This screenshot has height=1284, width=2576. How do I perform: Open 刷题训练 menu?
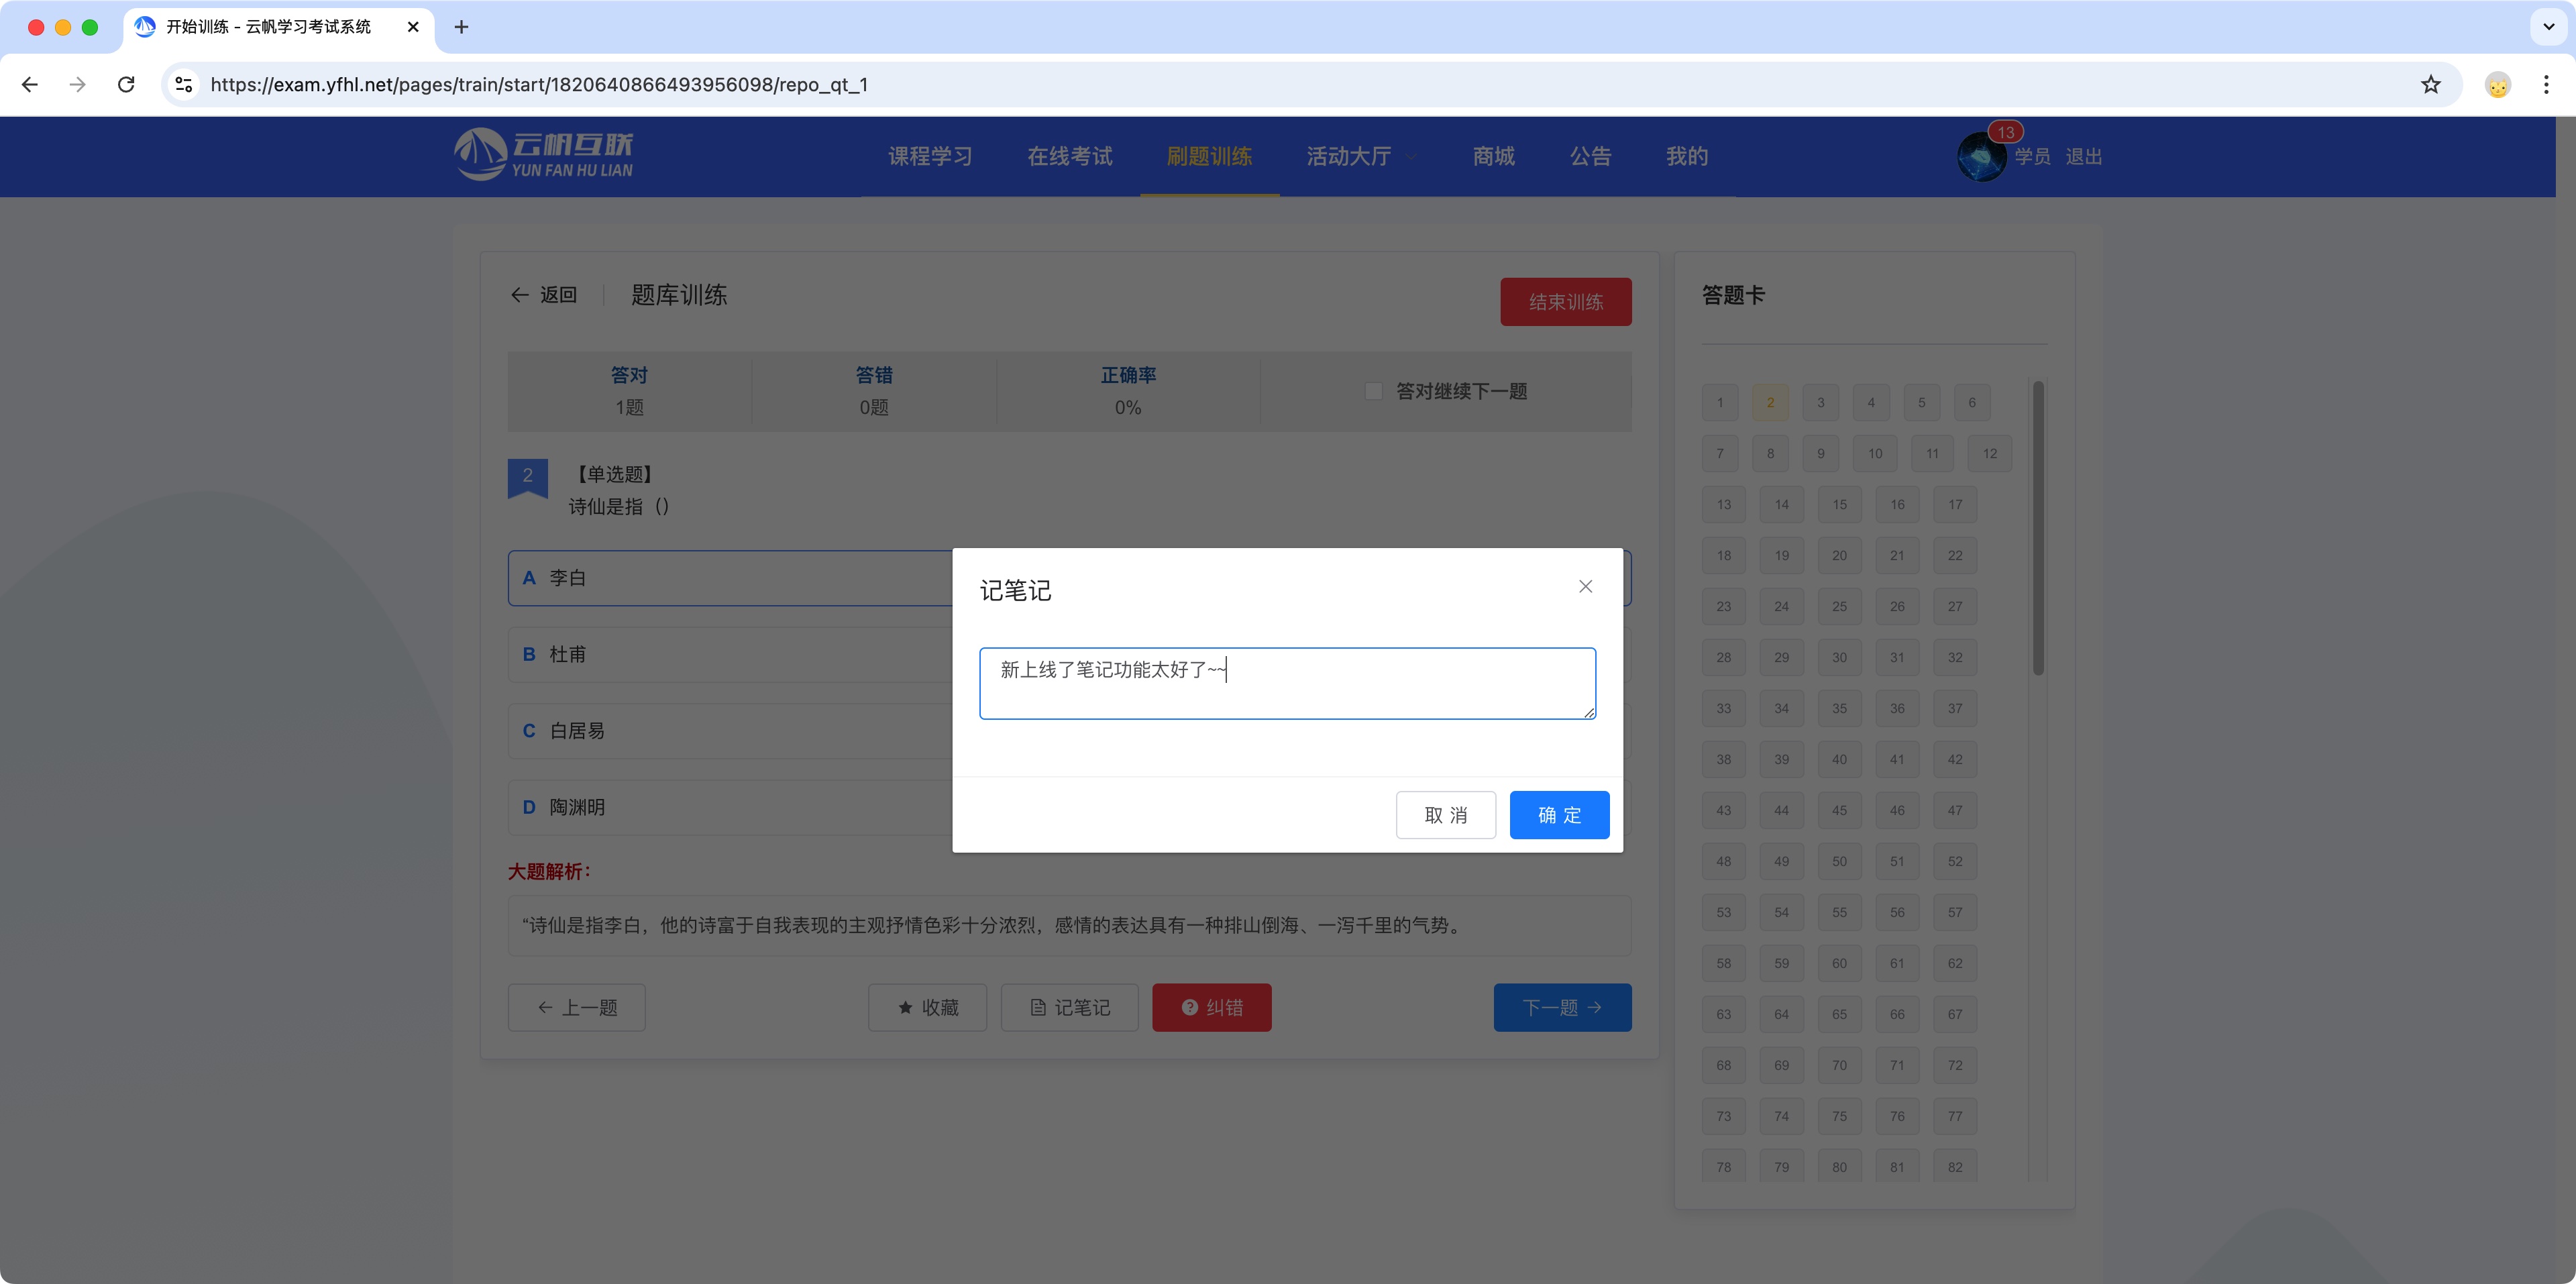coord(1209,156)
